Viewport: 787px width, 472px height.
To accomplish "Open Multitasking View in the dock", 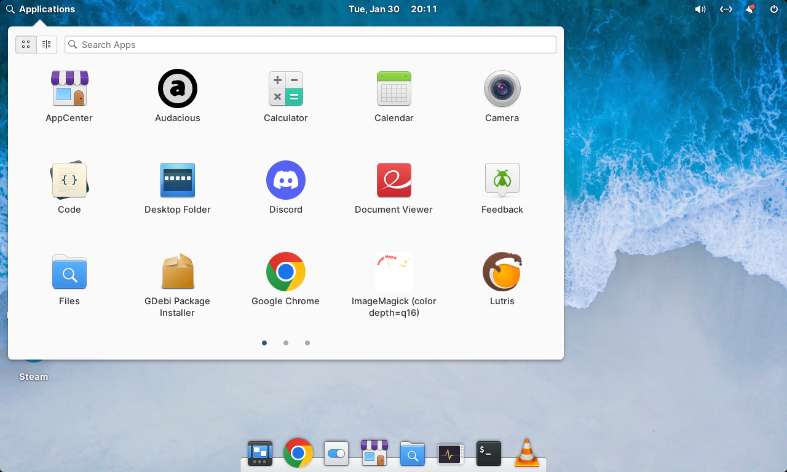I will pos(260,454).
